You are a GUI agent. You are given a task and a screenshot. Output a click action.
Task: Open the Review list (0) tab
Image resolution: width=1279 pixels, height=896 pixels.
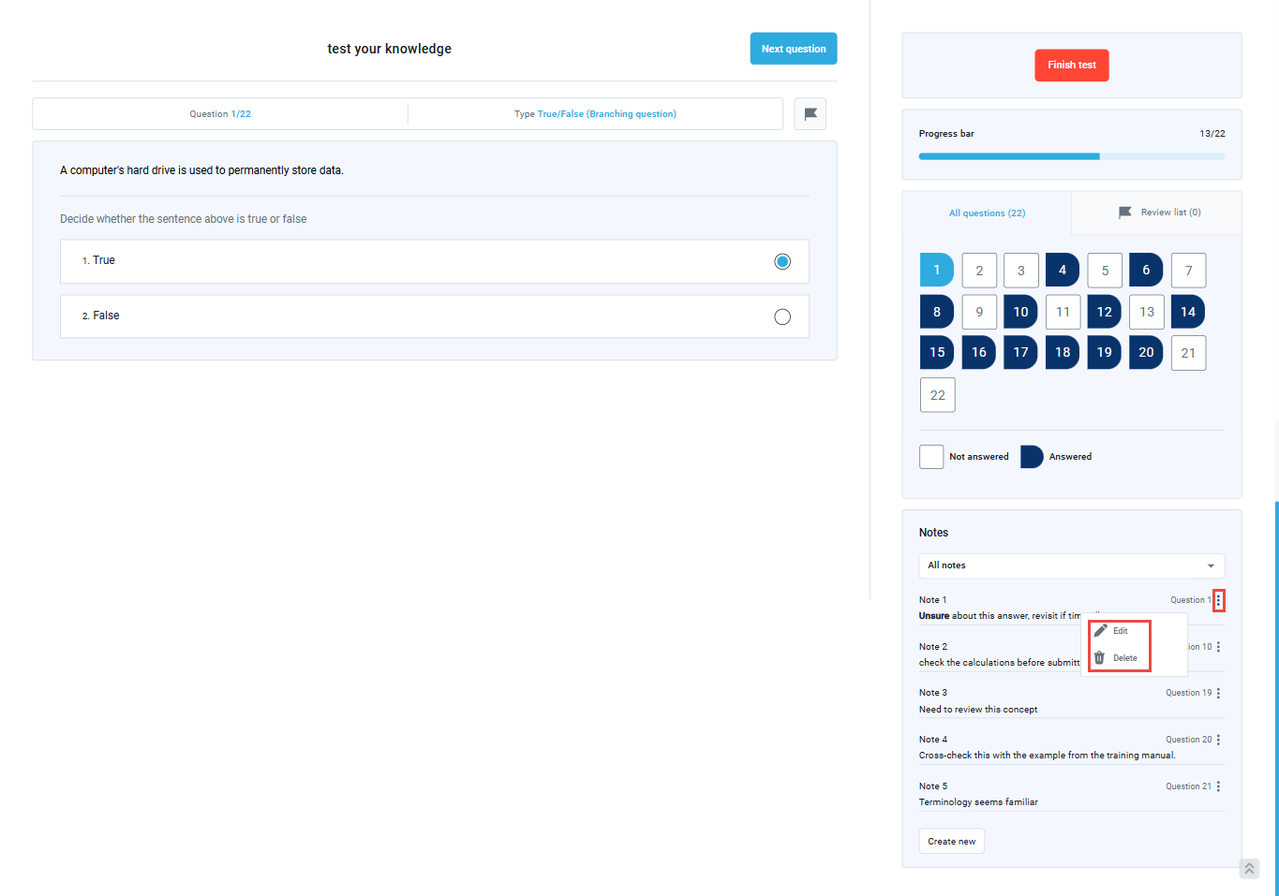pyautogui.click(x=1159, y=213)
